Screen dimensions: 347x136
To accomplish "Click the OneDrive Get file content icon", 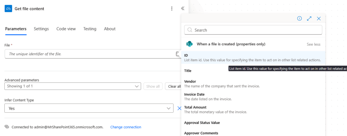I will 8,8.
